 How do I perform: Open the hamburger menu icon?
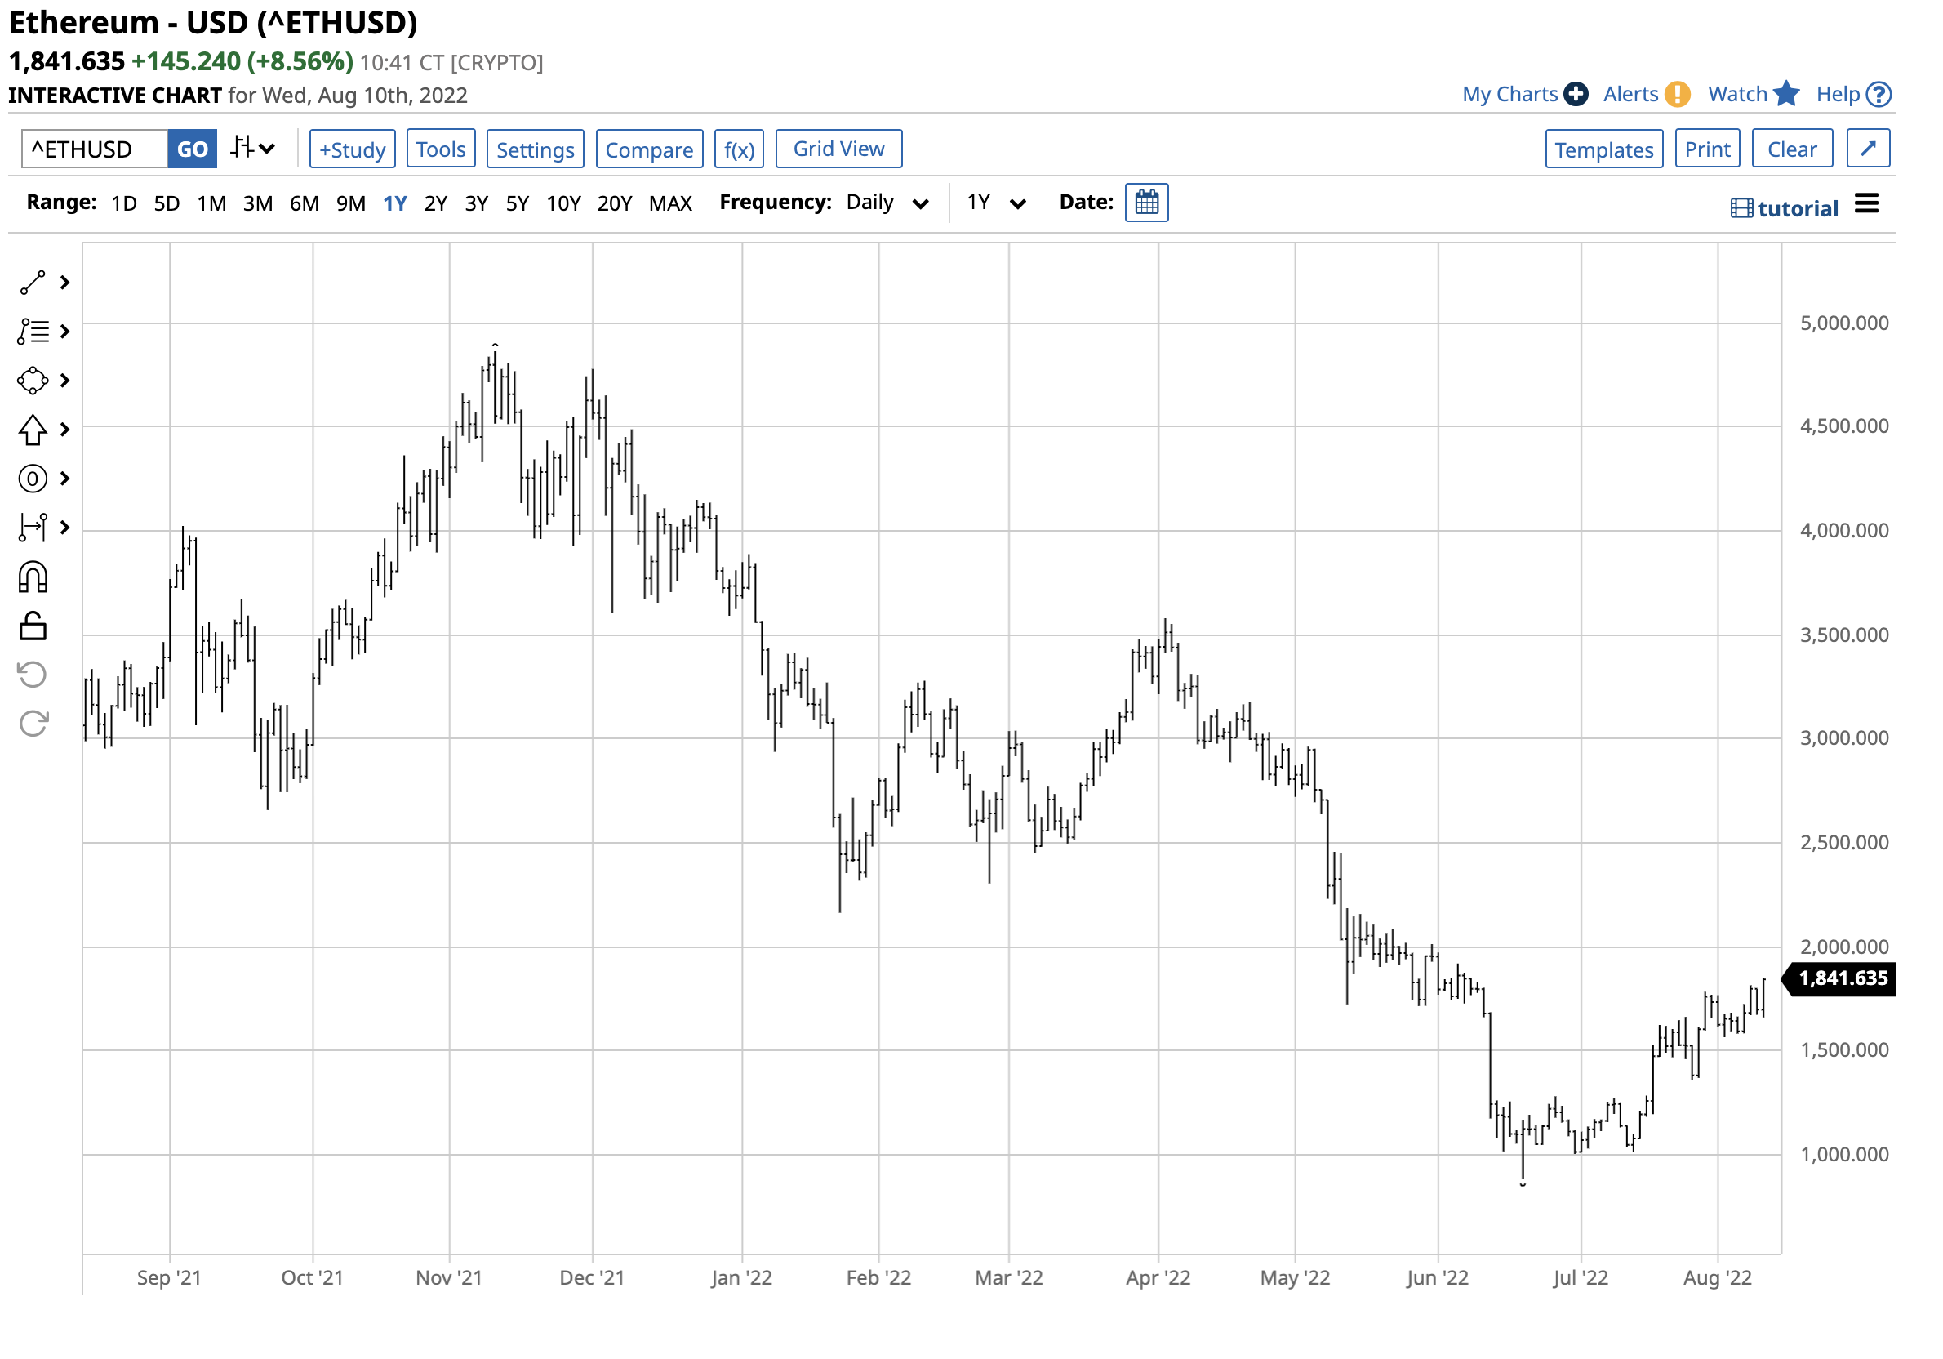1866,204
